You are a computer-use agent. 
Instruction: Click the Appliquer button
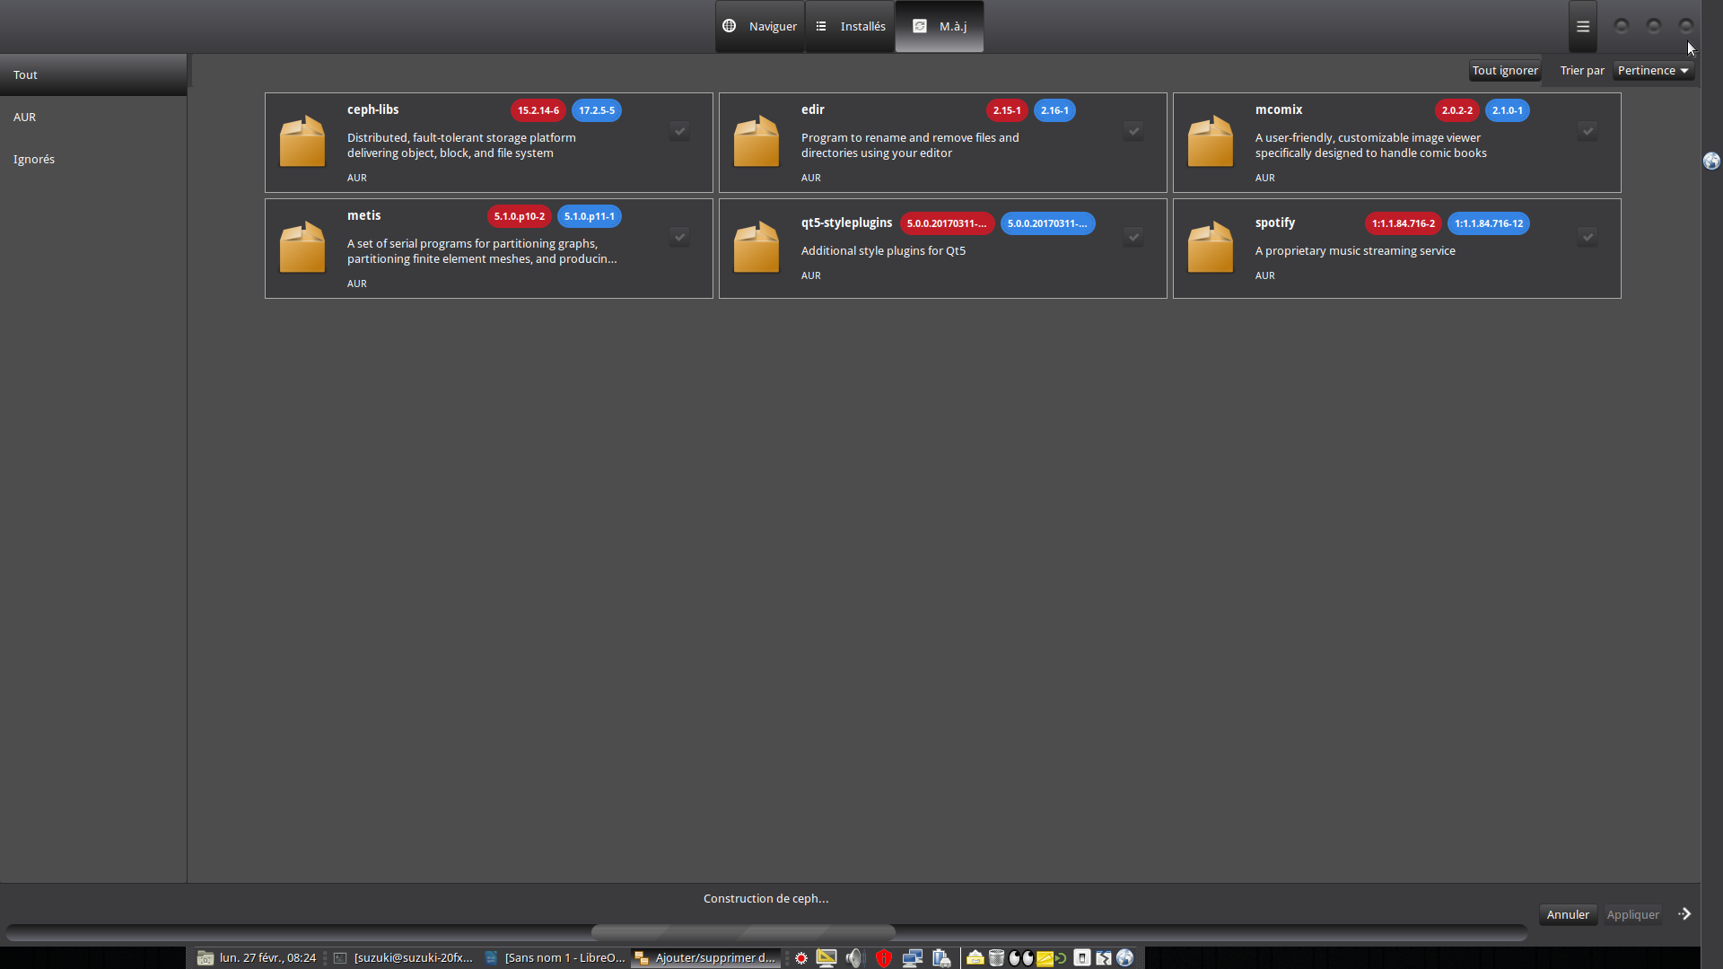tap(1632, 914)
